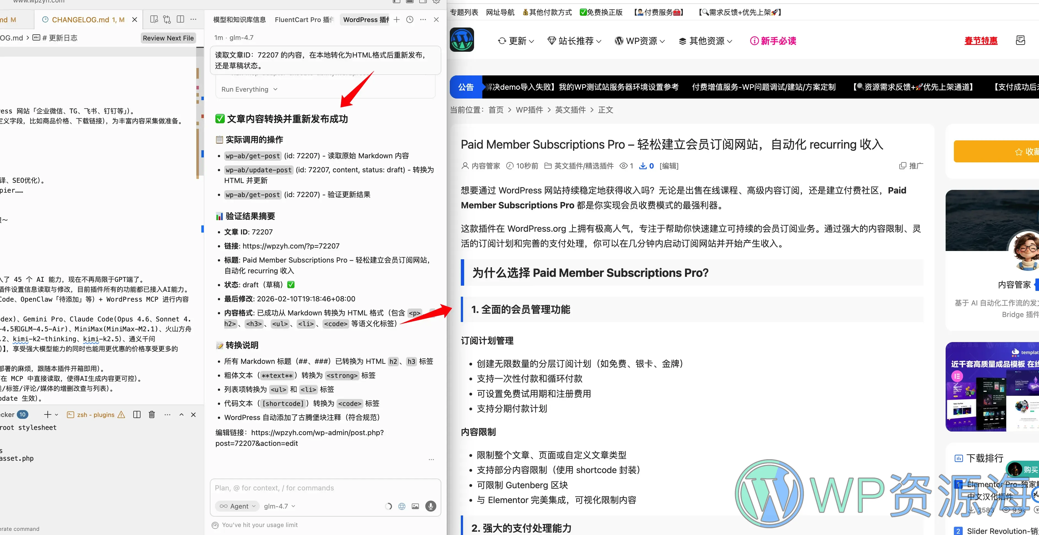
Task: Open the article link https://wpzyh.com/?p=72207
Action: (x=292, y=246)
